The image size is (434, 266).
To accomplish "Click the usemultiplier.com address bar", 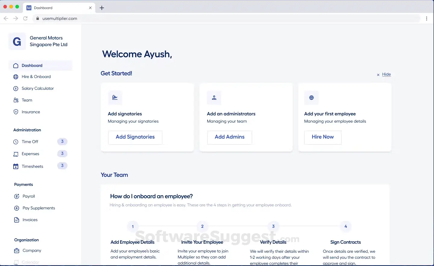I will pyautogui.click(x=226, y=18).
